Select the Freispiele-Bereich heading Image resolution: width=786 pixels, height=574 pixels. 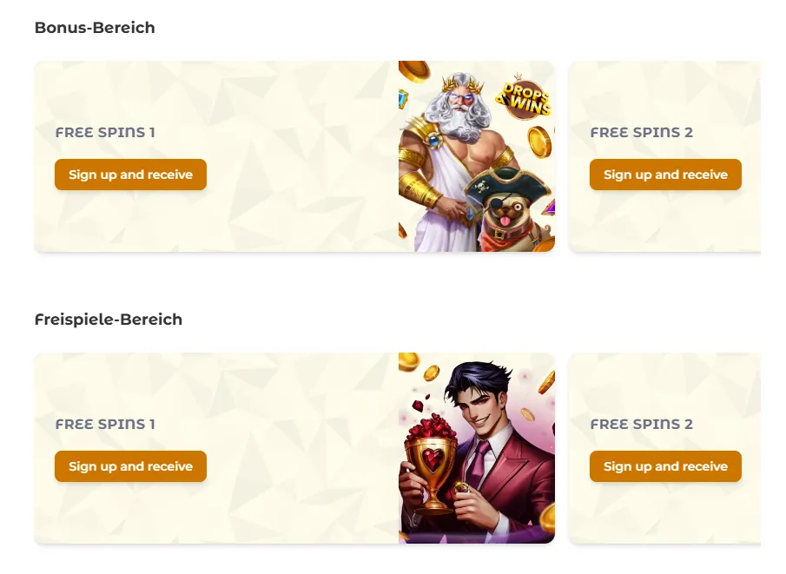coord(109,320)
